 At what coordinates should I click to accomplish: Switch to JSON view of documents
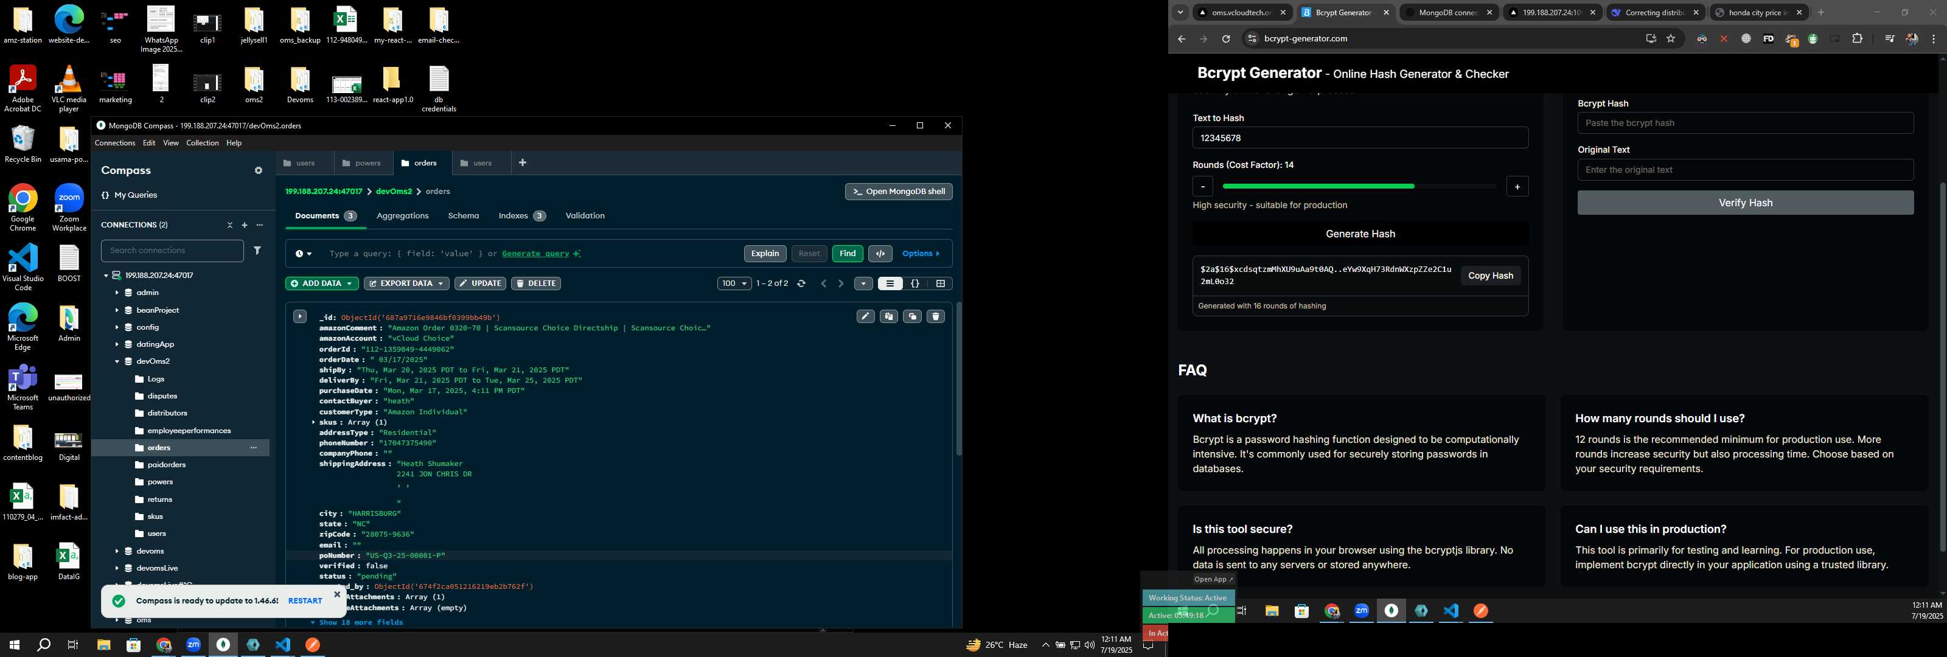point(915,283)
